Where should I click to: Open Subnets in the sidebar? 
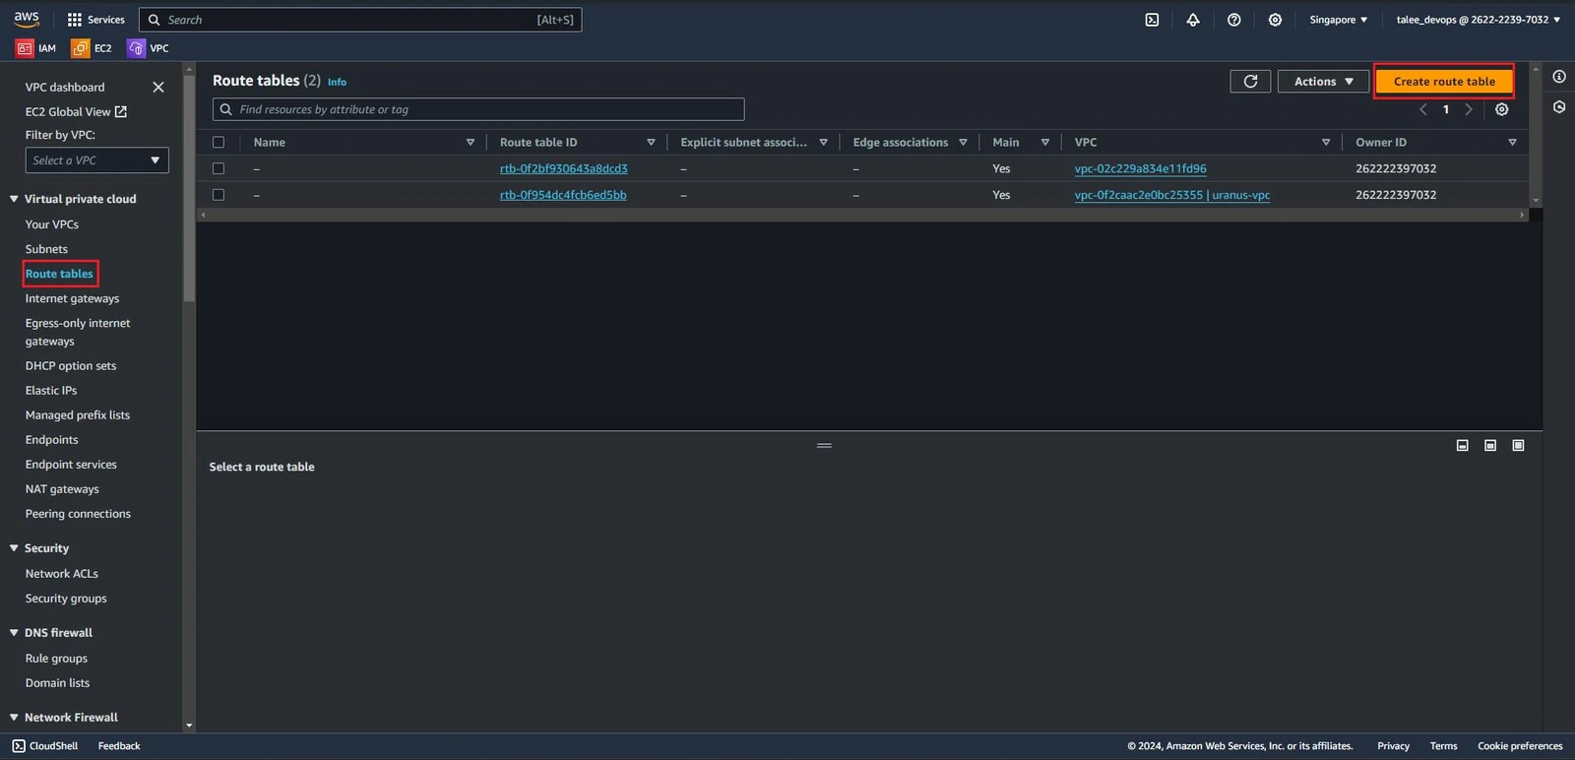[46, 249]
